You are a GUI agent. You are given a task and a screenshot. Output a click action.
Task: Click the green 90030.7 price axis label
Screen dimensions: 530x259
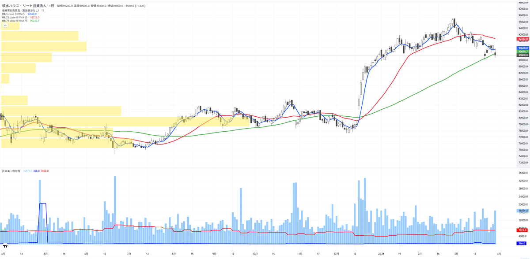pyautogui.click(x=522, y=52)
